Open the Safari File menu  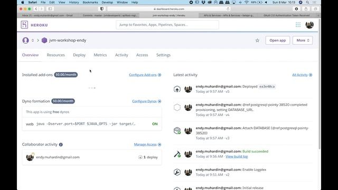43,2
